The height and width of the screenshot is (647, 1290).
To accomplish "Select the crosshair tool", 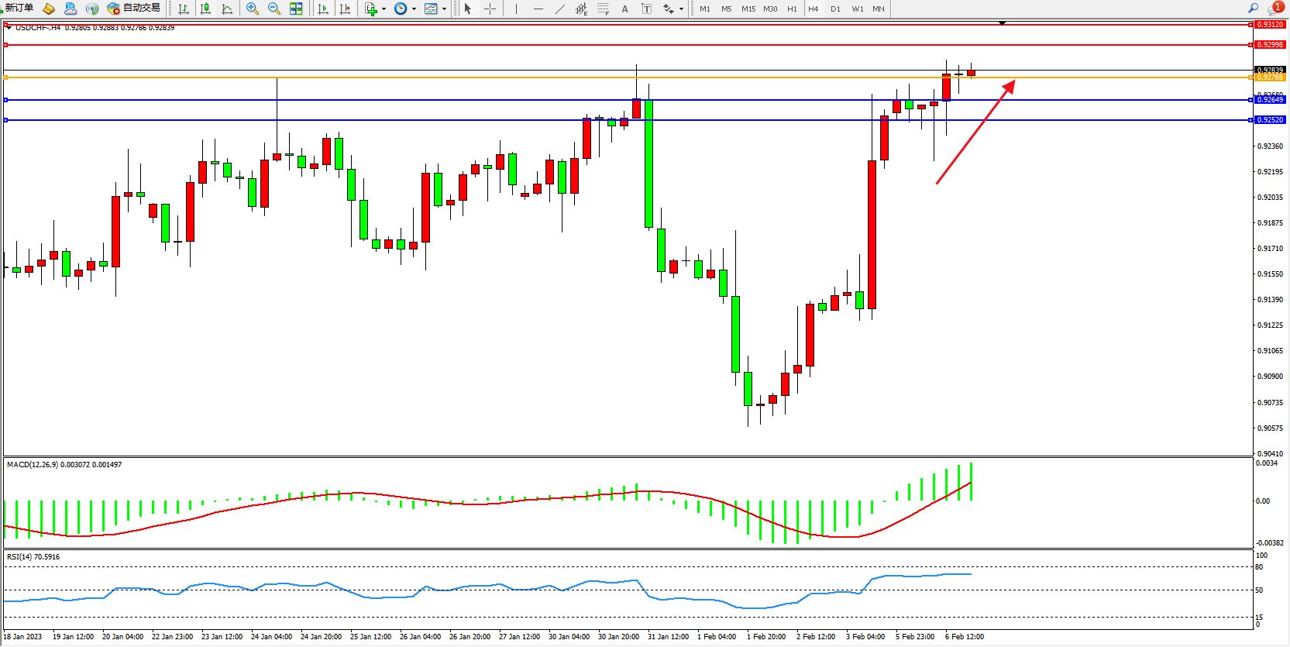I will tap(490, 9).
